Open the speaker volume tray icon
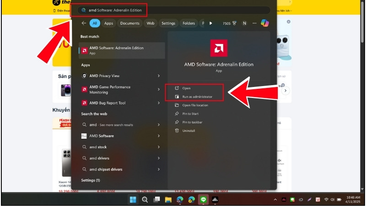Screen dimensions: 366x206 point(333,200)
